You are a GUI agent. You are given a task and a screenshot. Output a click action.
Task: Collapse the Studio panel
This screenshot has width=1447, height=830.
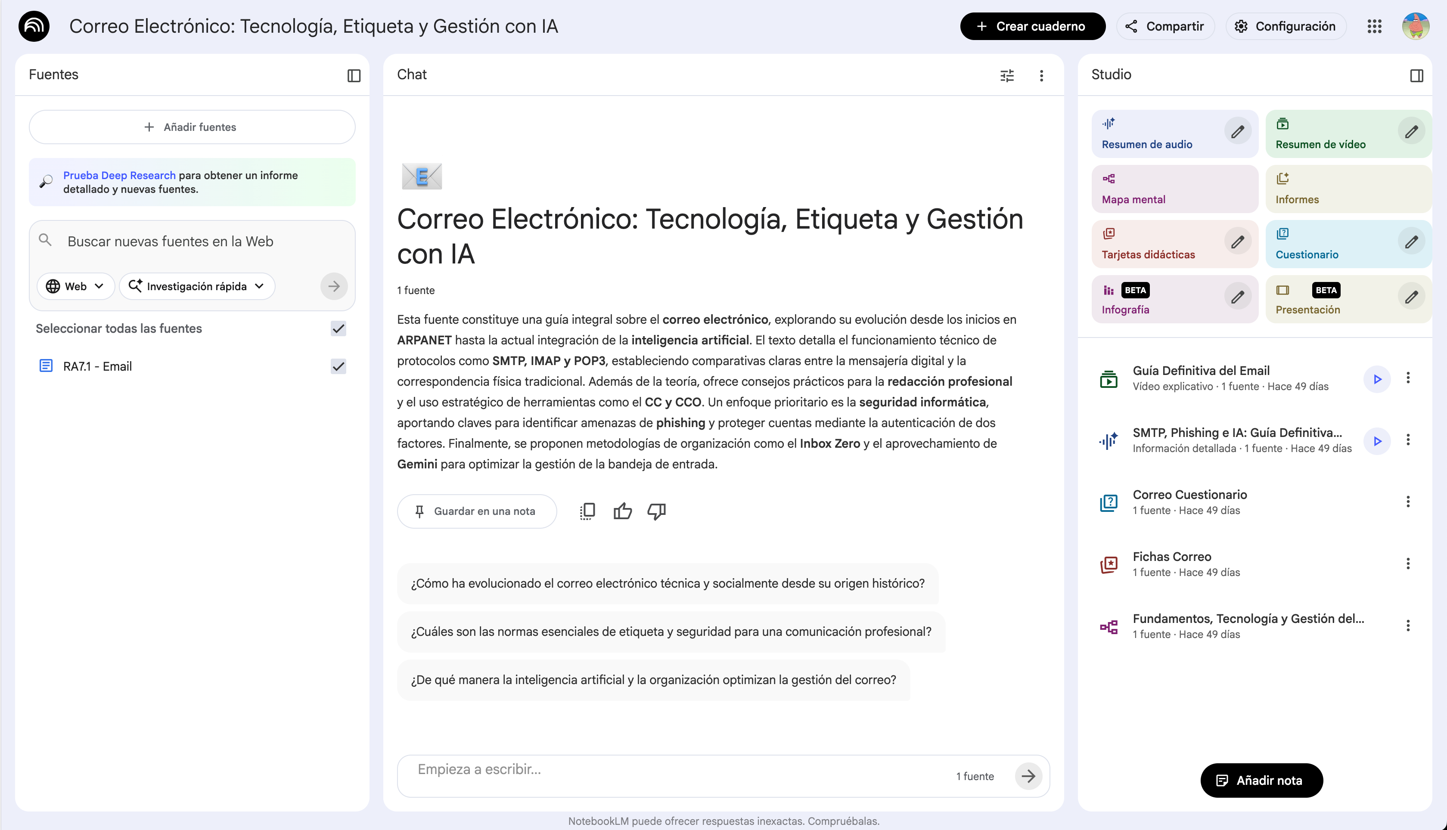[1416, 75]
